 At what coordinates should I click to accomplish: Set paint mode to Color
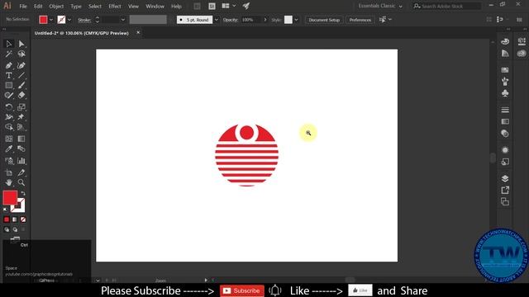coord(7,219)
